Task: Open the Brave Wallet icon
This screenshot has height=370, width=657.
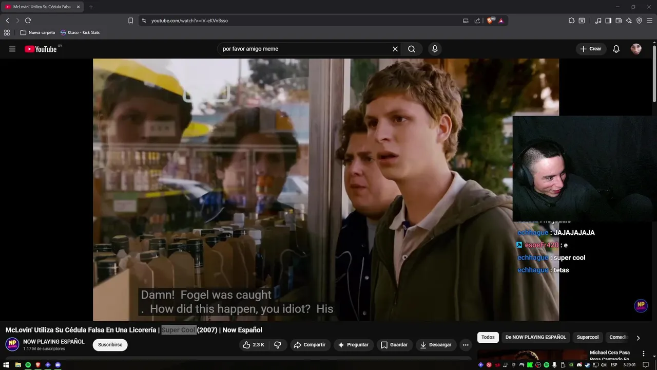Action: (x=619, y=21)
